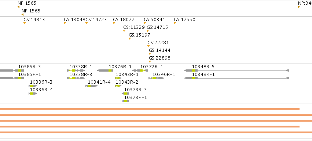Click the 10373R-1 transcript feature
This screenshot has width=312, height=141.
pyautogui.click(x=125, y=101)
